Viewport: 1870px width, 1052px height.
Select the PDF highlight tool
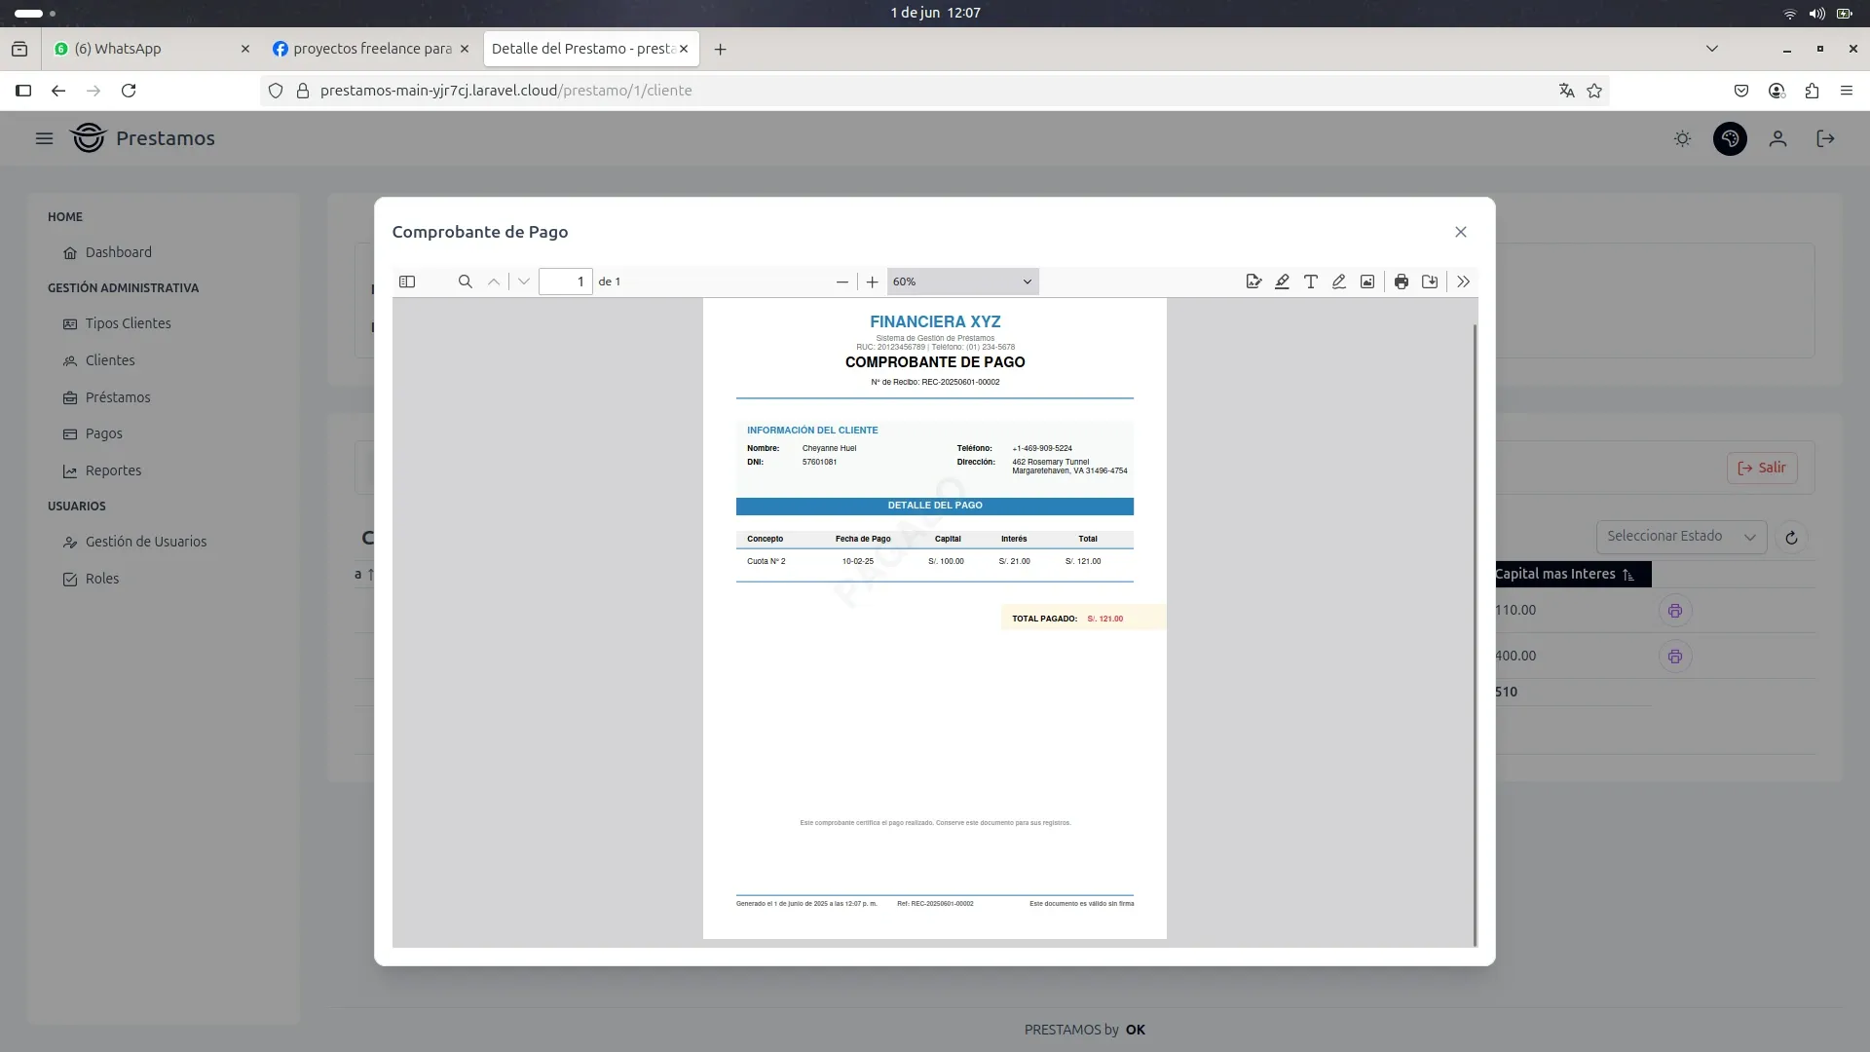tap(1282, 282)
